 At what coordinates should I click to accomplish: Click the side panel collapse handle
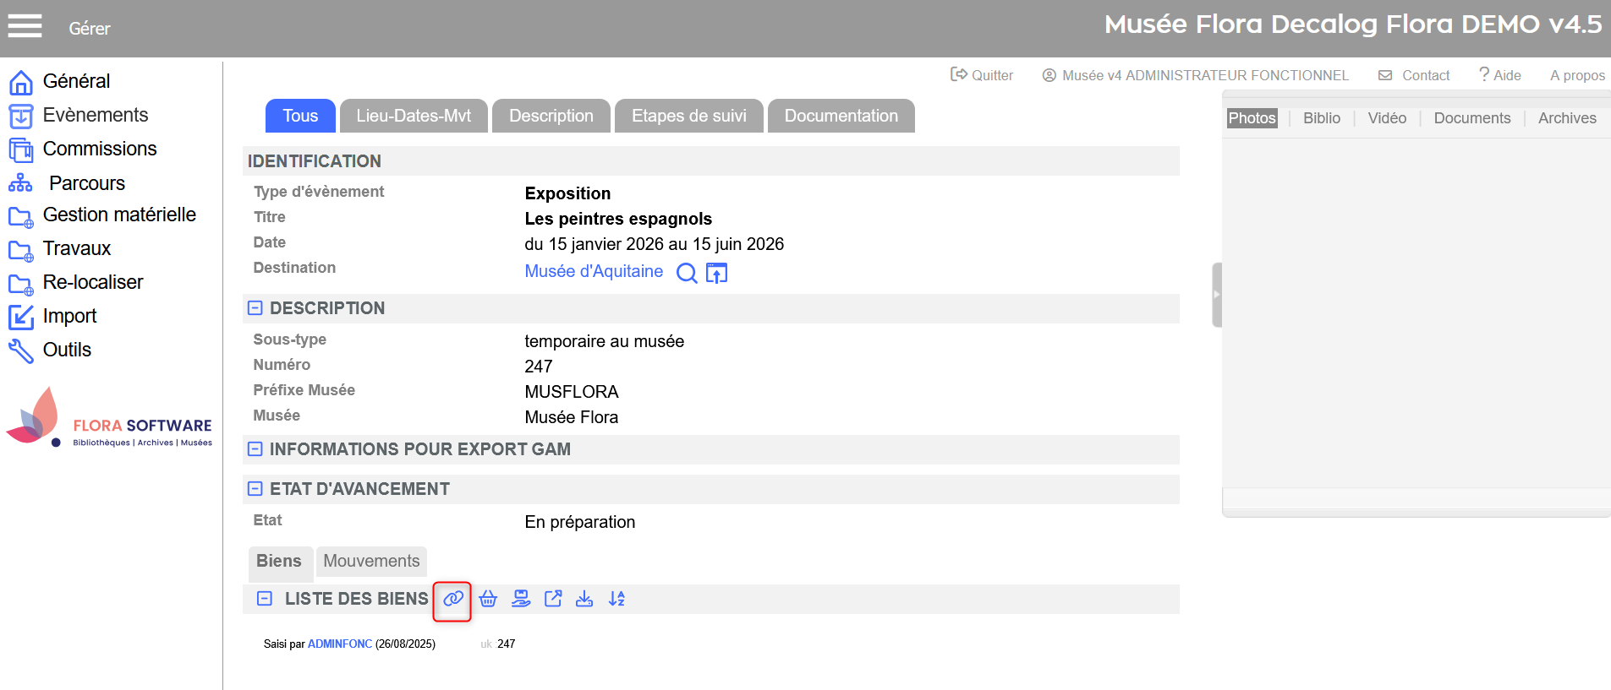1217,295
